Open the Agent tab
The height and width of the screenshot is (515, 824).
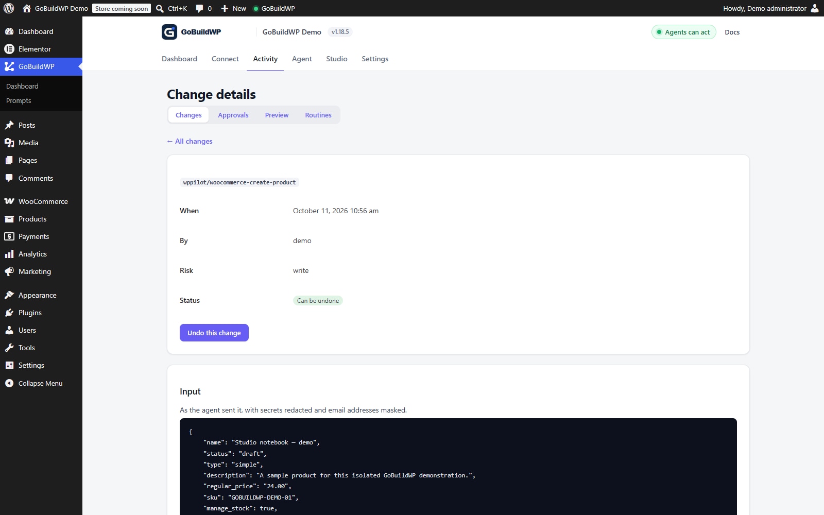point(302,59)
